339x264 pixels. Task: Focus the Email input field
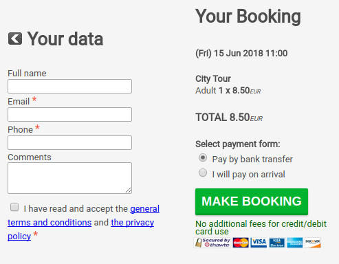(x=69, y=114)
